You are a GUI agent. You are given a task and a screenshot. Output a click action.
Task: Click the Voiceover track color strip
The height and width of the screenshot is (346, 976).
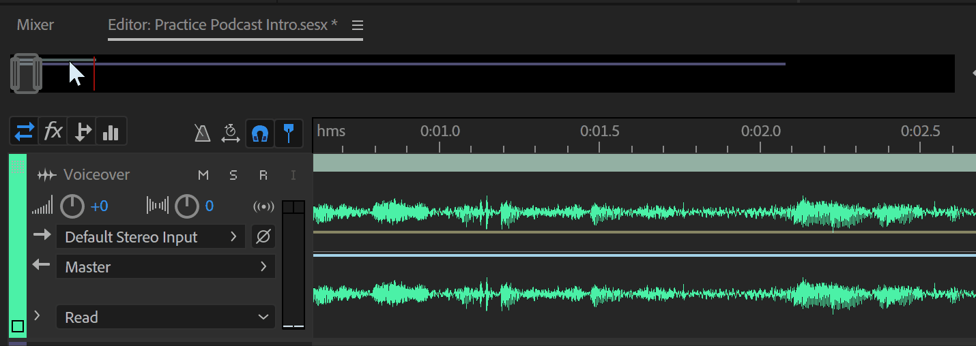click(18, 245)
